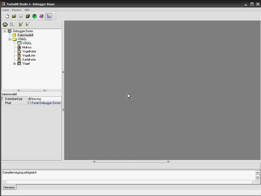
Task: Collapse the properties pane using the lower left splitter arrow
Action: tap(63, 109)
